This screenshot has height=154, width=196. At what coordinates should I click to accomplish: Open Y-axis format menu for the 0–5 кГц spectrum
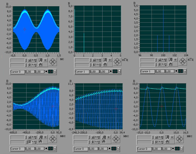[99, 65]
